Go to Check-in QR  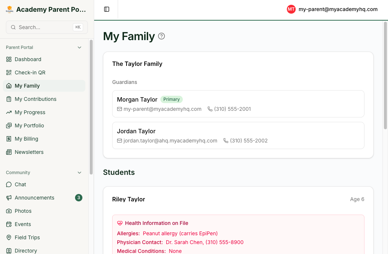pyautogui.click(x=44, y=73)
